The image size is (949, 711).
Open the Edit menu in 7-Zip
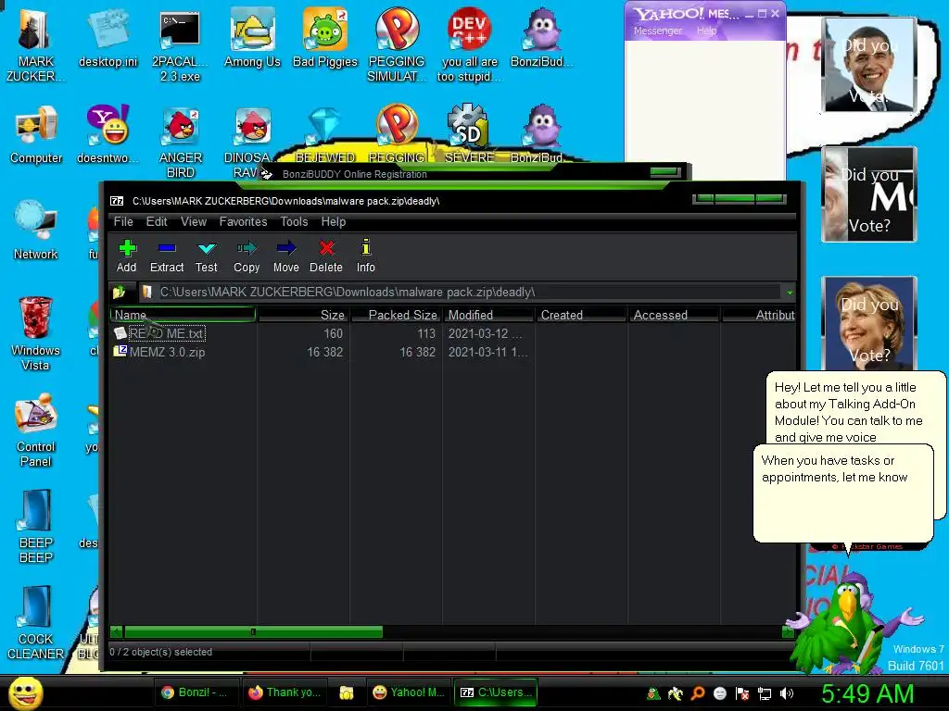[156, 222]
